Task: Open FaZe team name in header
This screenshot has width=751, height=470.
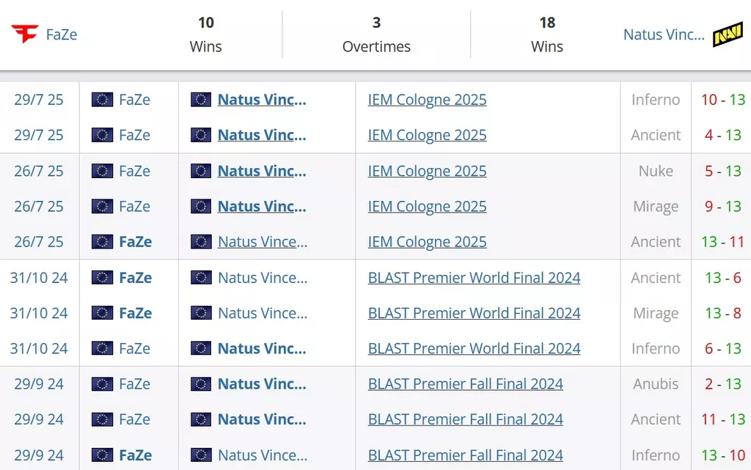Action: coord(62,34)
